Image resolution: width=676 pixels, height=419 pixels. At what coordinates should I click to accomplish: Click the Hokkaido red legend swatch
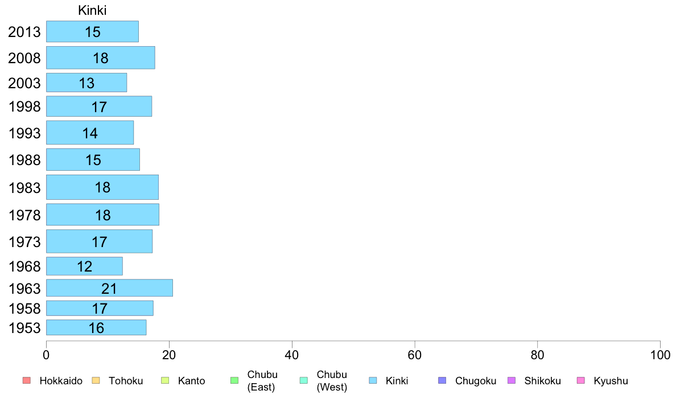pyautogui.click(x=27, y=380)
